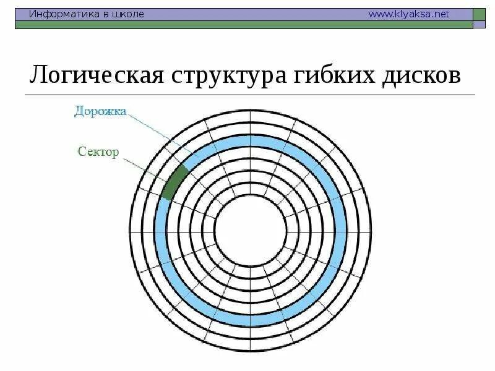Click the www.klyaksa.net link
The width and height of the screenshot is (495, 371).
click(x=409, y=14)
